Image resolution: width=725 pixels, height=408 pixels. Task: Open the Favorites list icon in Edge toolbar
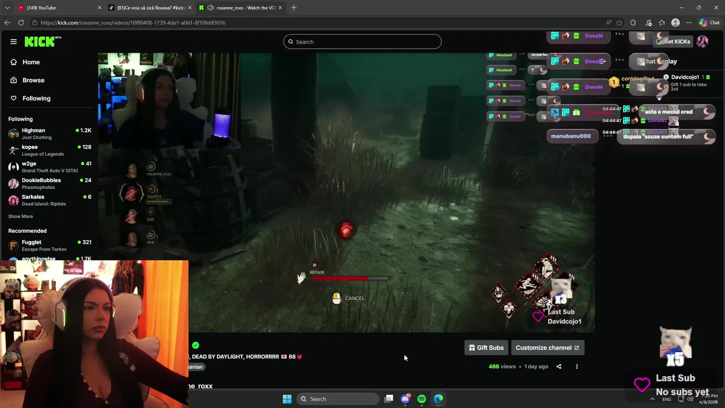point(662,23)
